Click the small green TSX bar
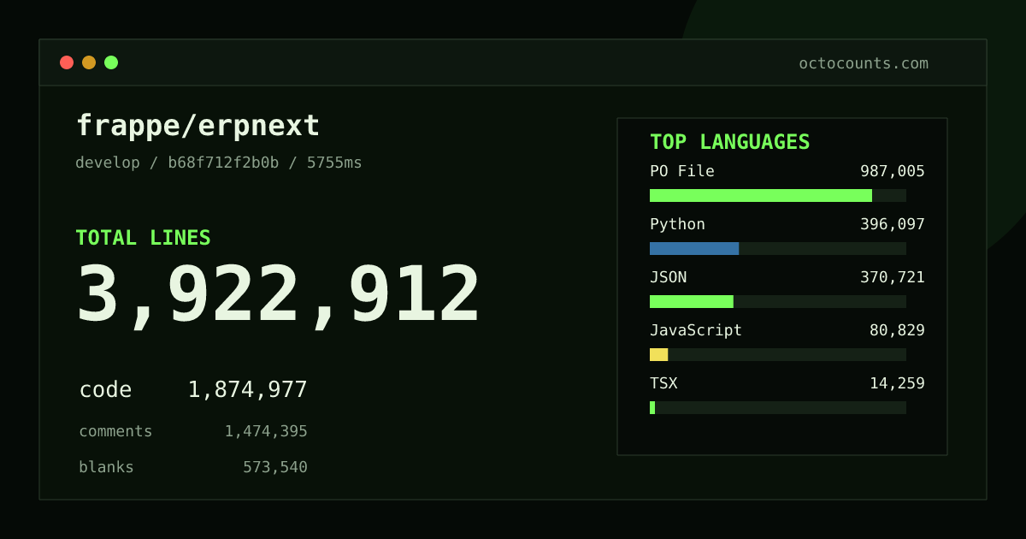The image size is (1026, 539). 652,407
